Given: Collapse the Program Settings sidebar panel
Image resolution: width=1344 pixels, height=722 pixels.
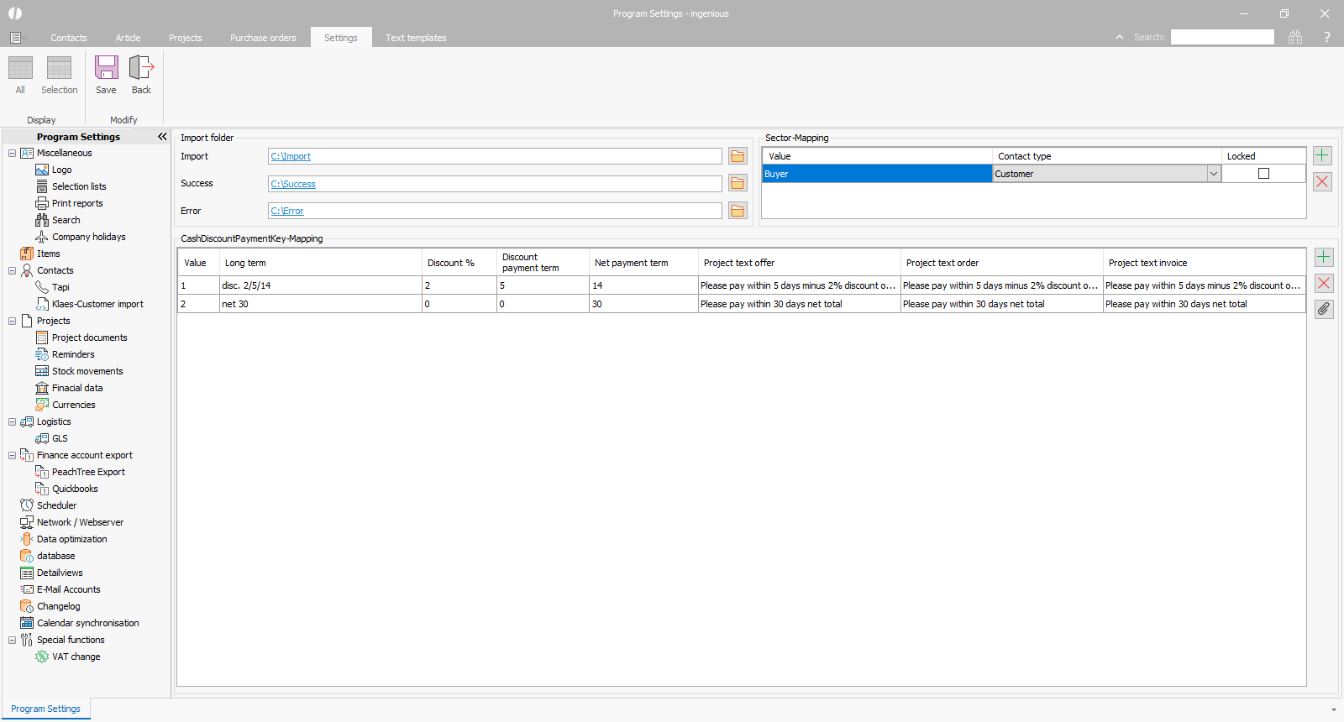Looking at the screenshot, I should [162, 137].
